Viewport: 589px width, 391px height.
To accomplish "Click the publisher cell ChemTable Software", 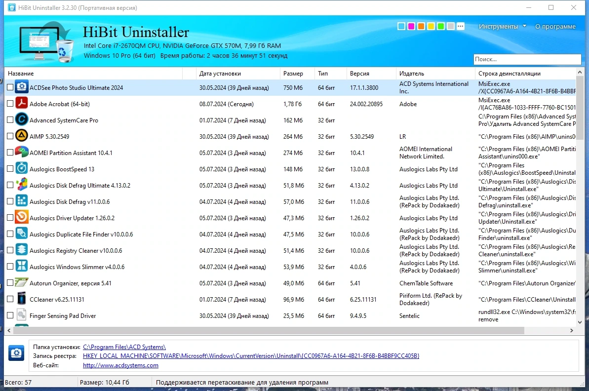I will point(426,283).
